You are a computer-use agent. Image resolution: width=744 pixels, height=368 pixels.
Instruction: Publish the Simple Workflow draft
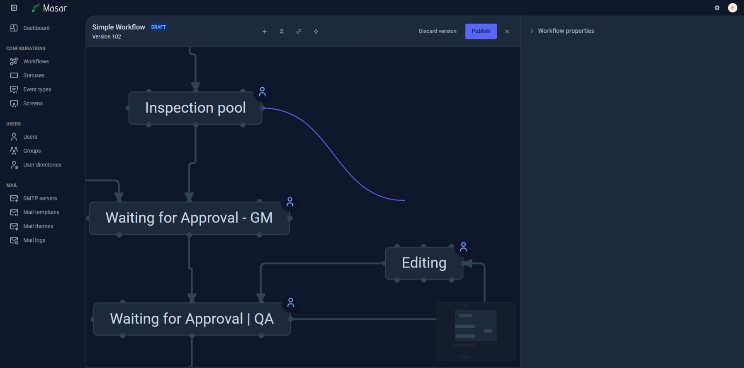point(481,31)
